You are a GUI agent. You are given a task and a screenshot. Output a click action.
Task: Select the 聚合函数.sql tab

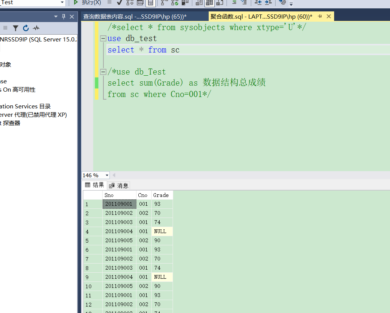click(261, 17)
